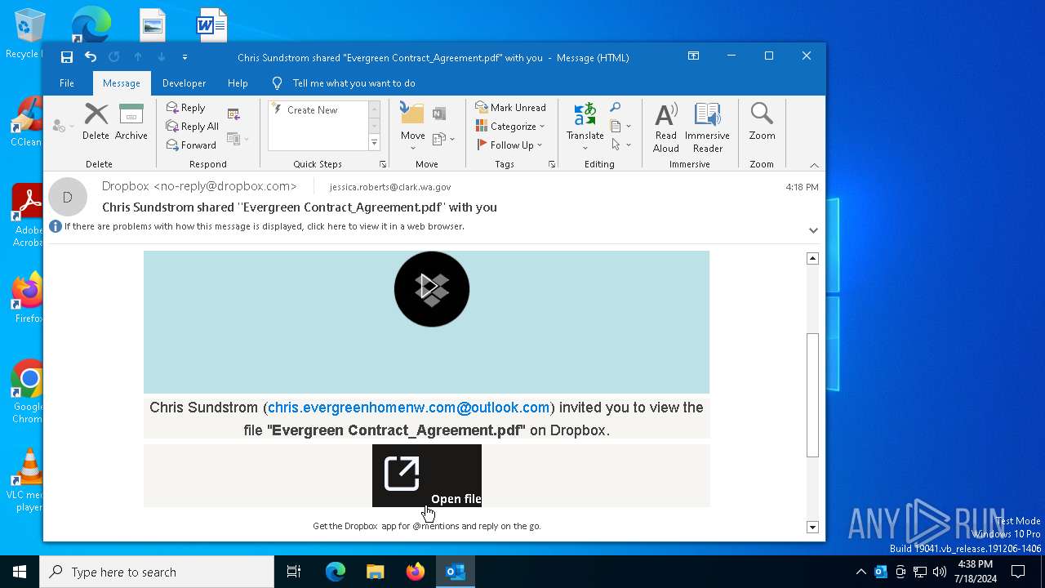Click the Dropbox logo image in the email
Viewport: 1045px width, 588px height.
pos(432,289)
